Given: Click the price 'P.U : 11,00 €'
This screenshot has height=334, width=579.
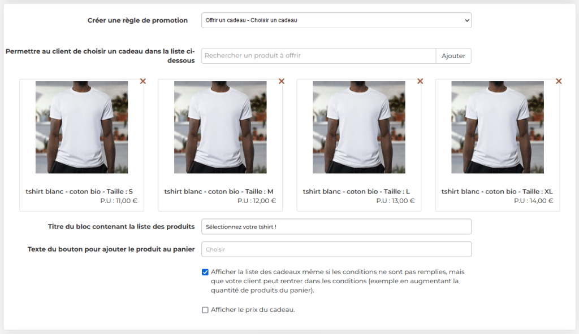Looking at the screenshot, I should tap(119, 201).
